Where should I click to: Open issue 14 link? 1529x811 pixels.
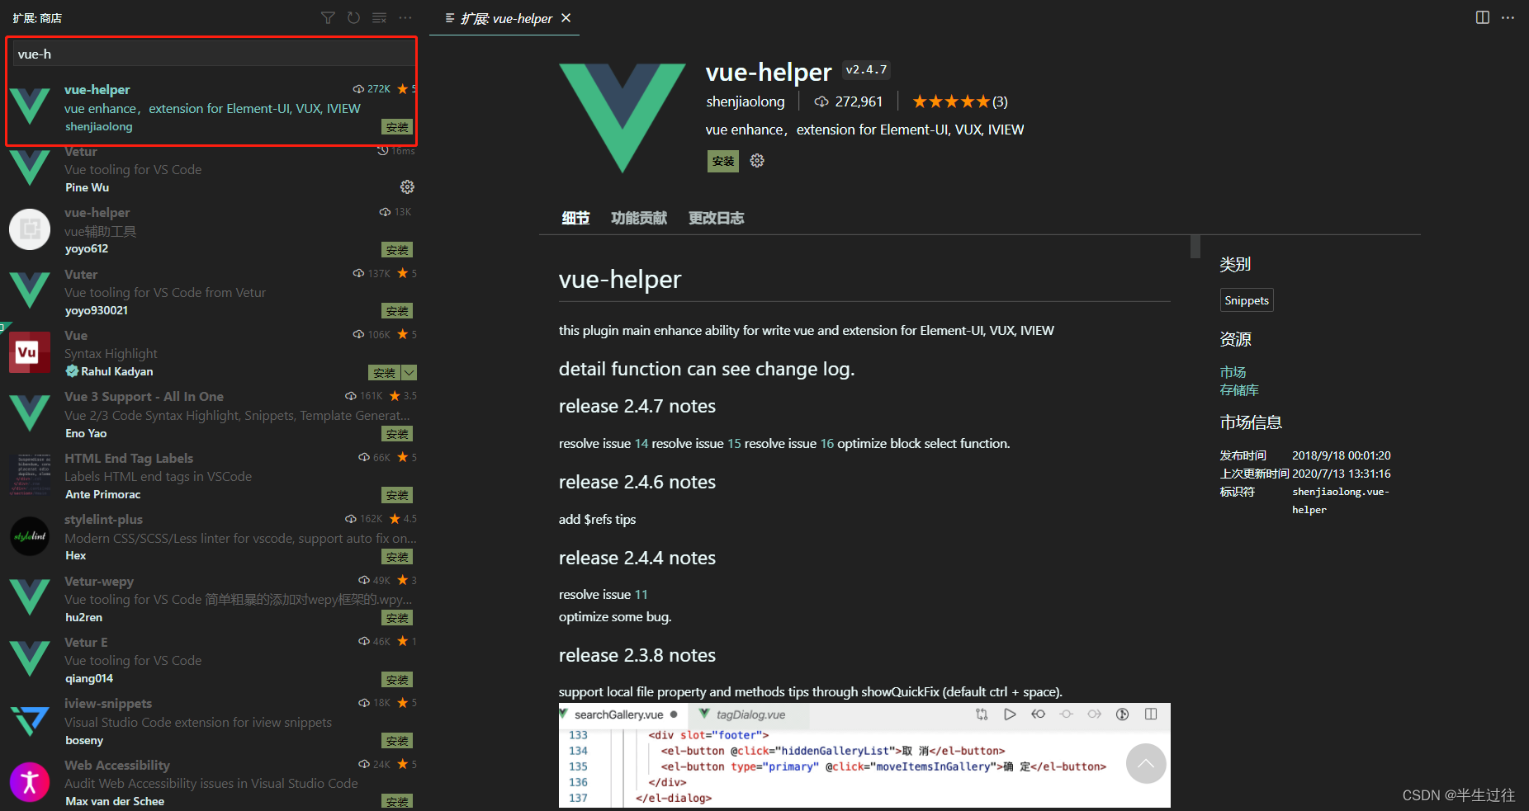pos(641,444)
